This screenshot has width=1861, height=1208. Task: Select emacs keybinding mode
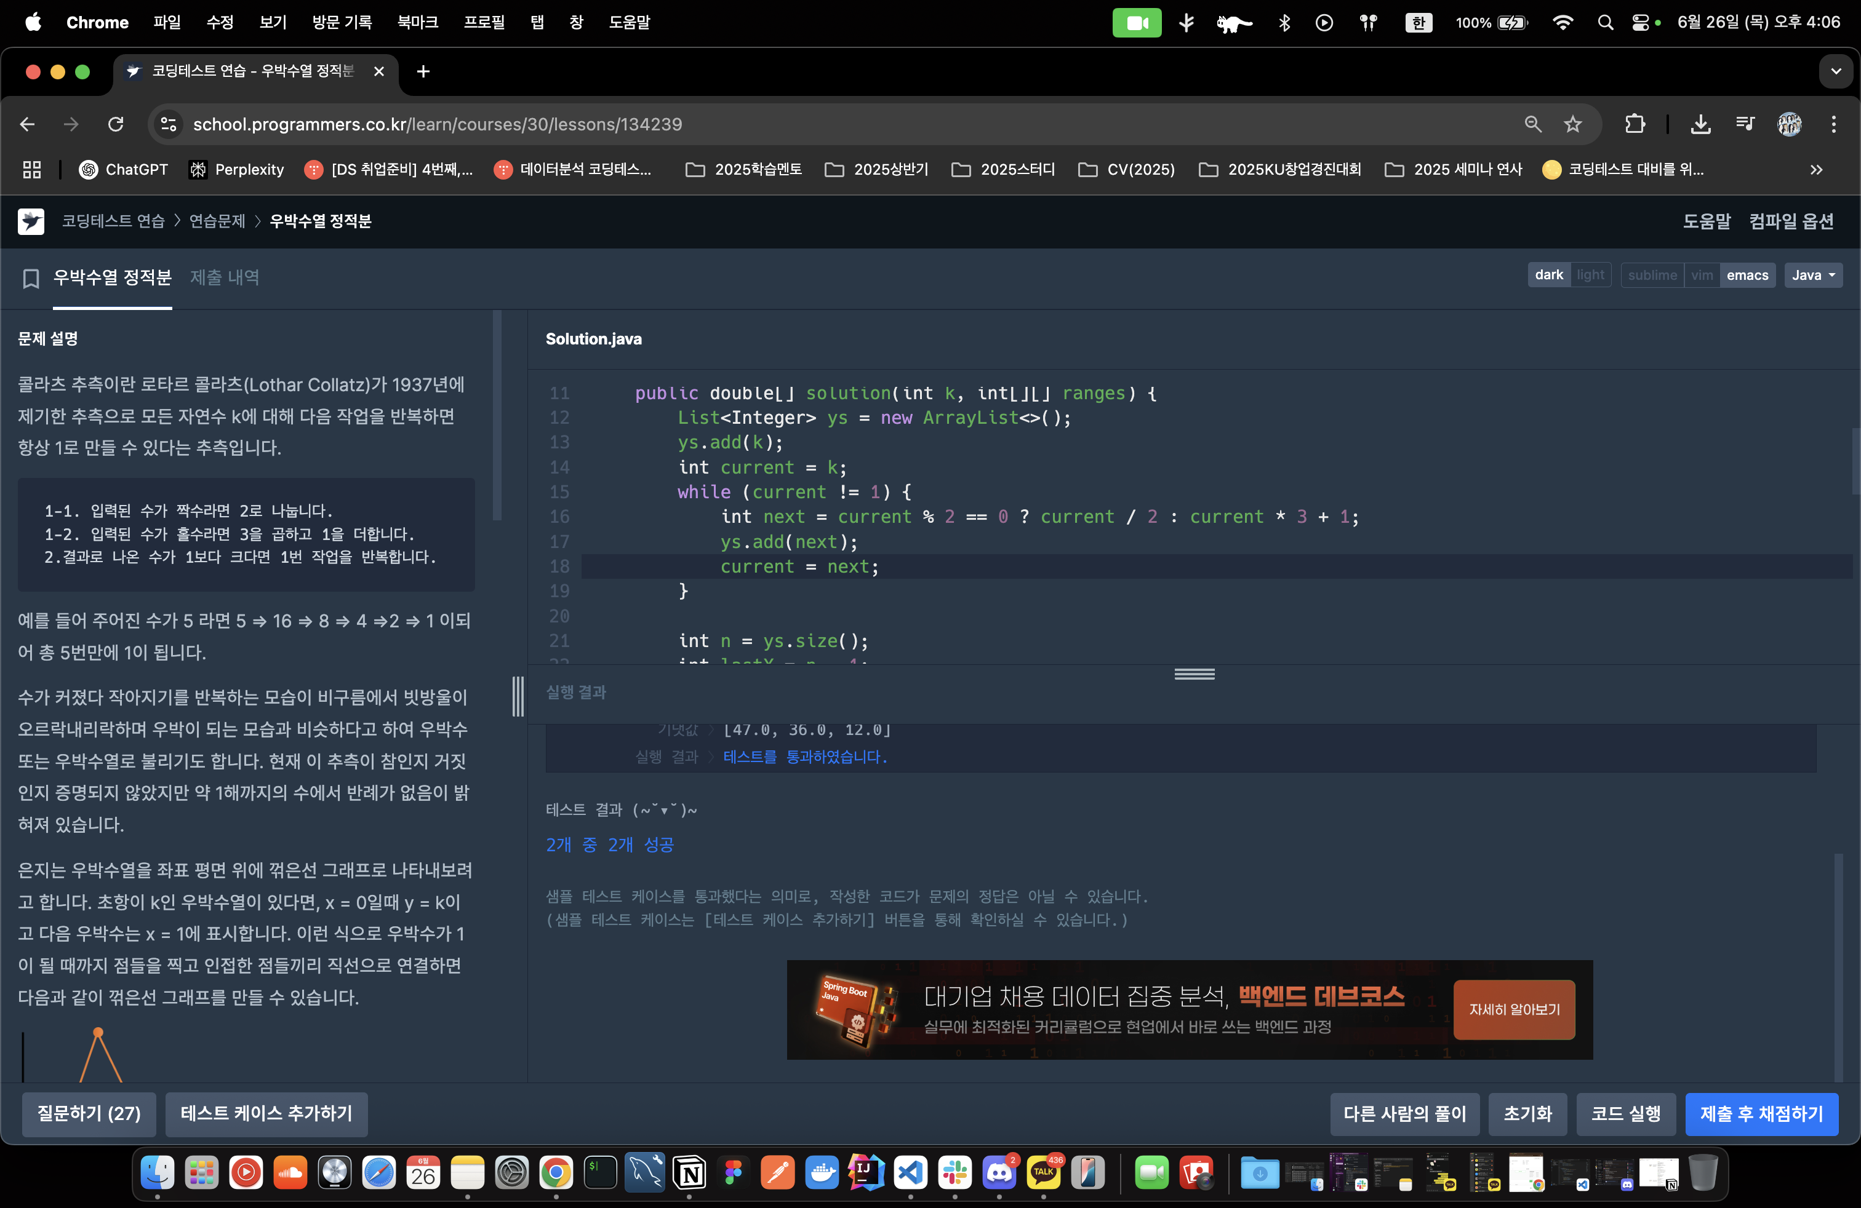pos(1748,275)
